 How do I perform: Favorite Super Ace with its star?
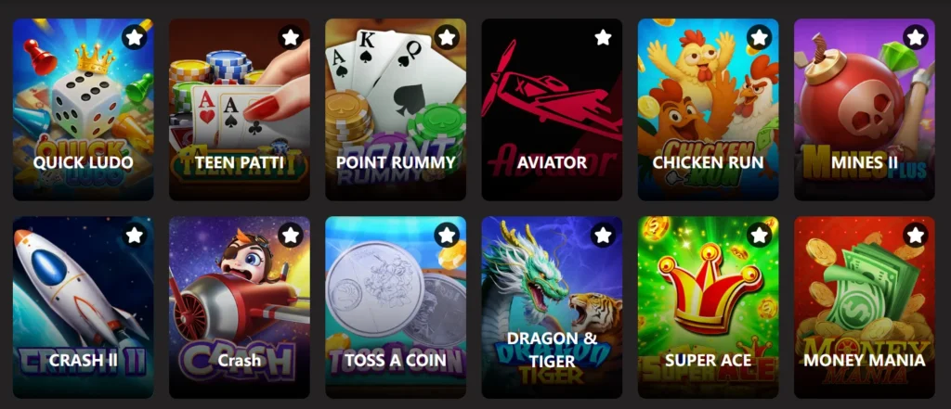pos(760,235)
